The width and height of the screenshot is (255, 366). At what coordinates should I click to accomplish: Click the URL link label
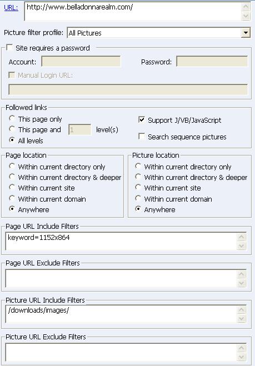pos(11,7)
